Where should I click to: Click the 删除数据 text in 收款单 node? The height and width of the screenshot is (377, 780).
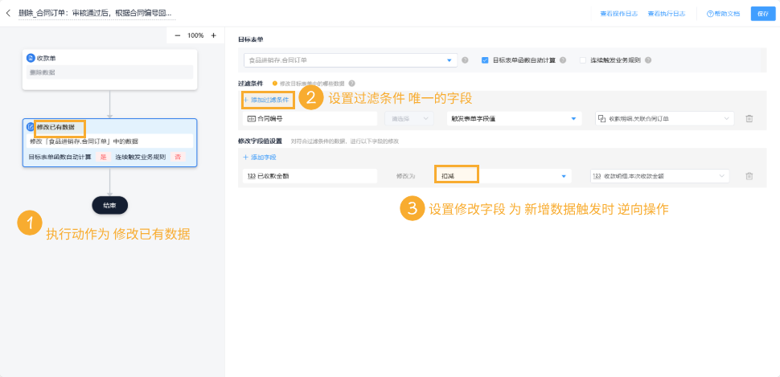click(43, 72)
